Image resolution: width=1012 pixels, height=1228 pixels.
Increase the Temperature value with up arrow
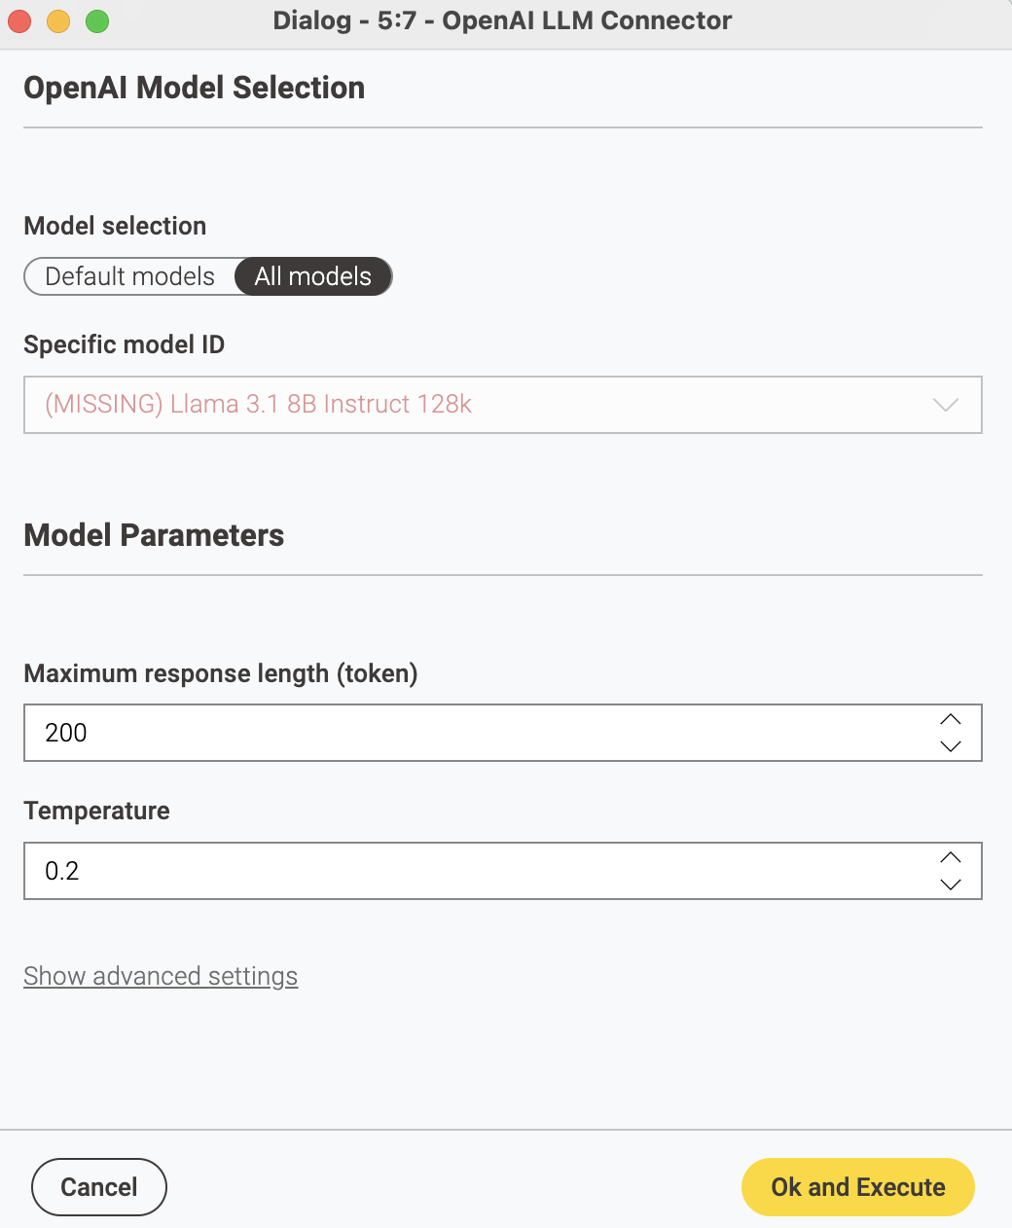(951, 857)
